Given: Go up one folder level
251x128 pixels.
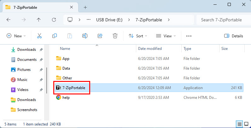Looking at the screenshot, I should (x=39, y=20).
